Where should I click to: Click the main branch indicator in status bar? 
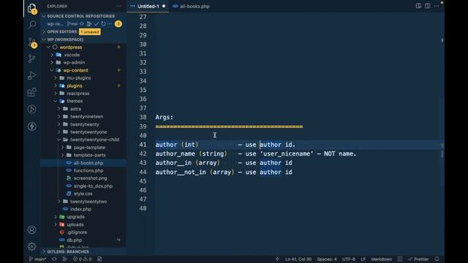pos(37,259)
